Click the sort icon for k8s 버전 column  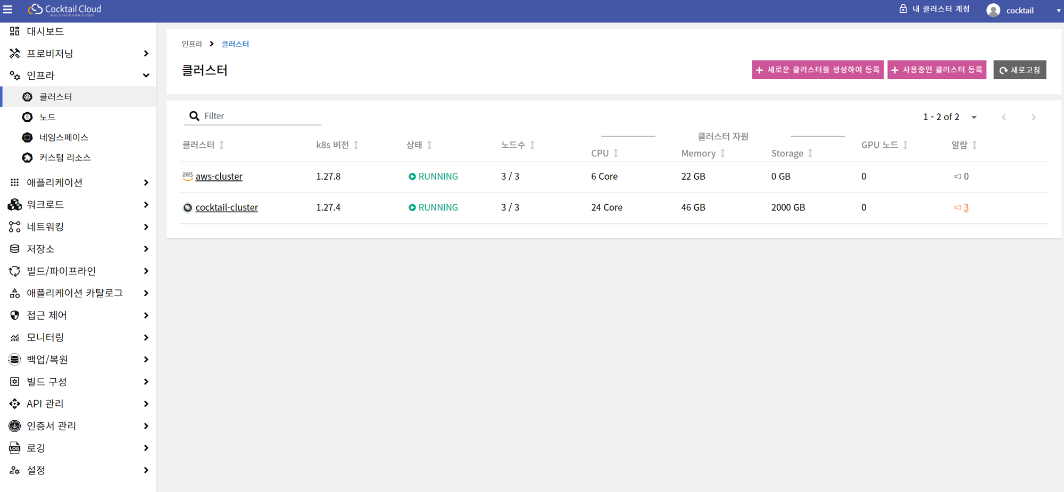coord(356,145)
